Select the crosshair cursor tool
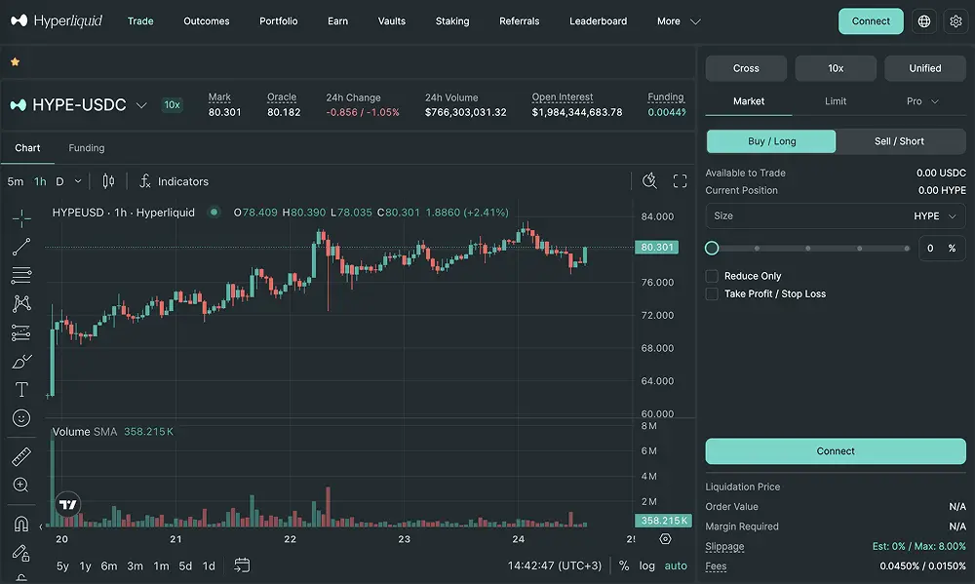 [21, 218]
